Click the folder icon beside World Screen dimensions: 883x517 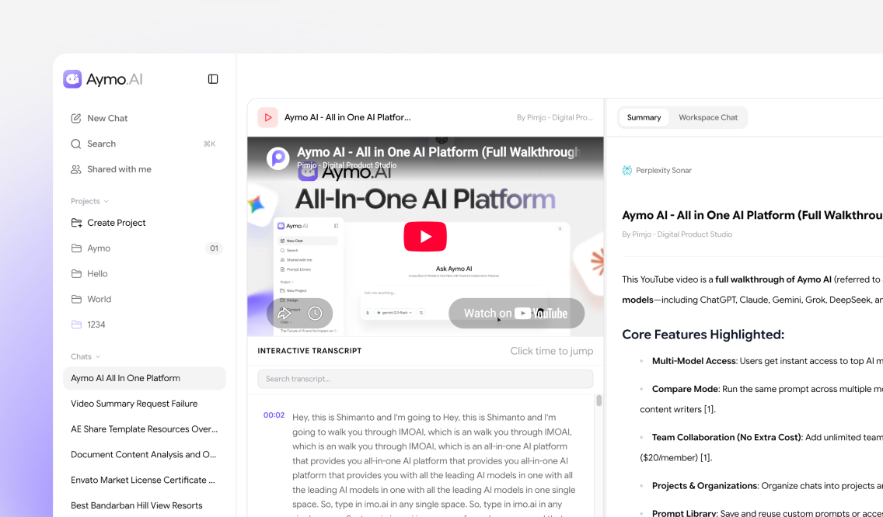(x=76, y=300)
